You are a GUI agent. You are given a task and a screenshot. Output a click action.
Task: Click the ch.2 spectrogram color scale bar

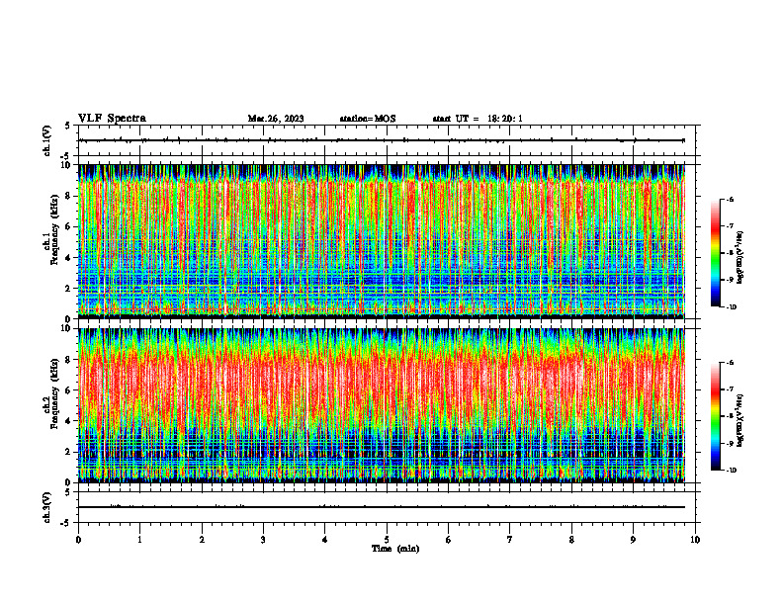pos(715,416)
